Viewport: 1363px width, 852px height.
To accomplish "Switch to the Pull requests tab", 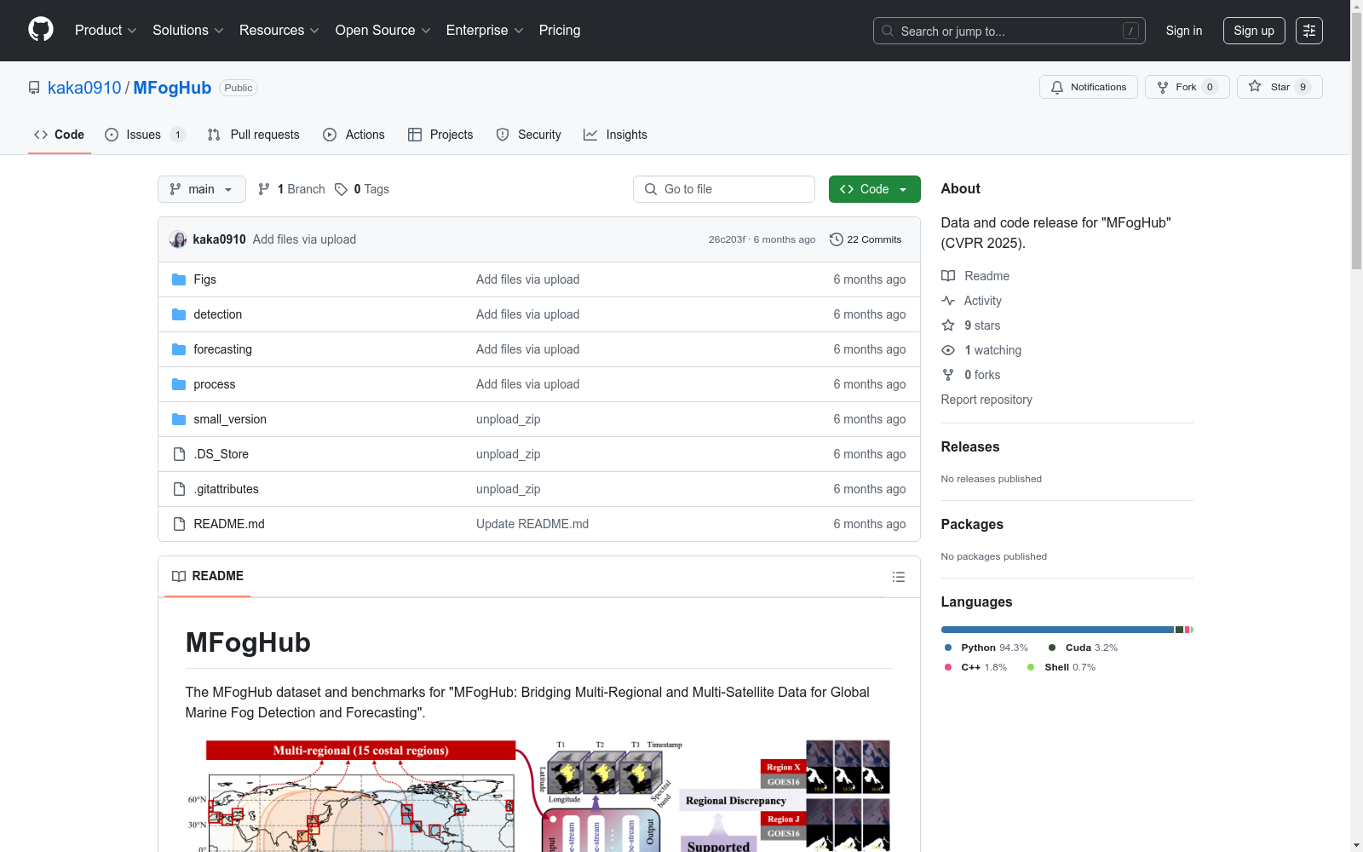I will click(x=254, y=135).
